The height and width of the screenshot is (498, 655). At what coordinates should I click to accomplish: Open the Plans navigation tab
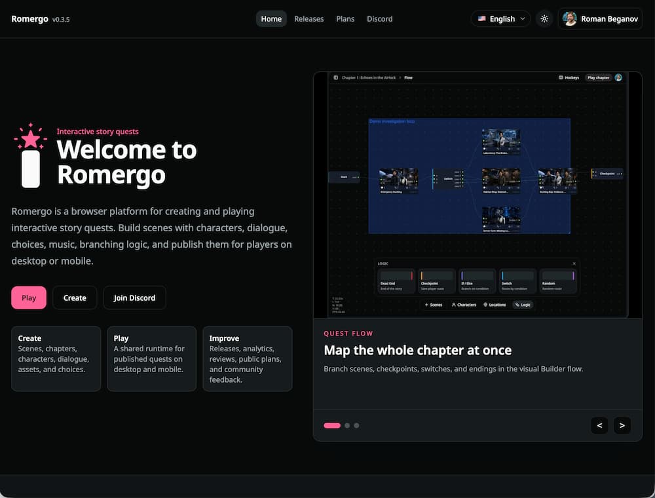(x=345, y=19)
